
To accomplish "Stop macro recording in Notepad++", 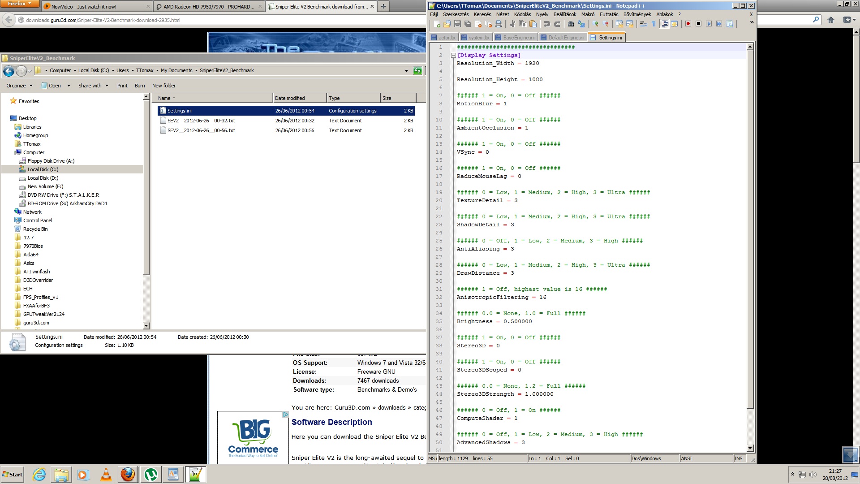I will (698, 24).
